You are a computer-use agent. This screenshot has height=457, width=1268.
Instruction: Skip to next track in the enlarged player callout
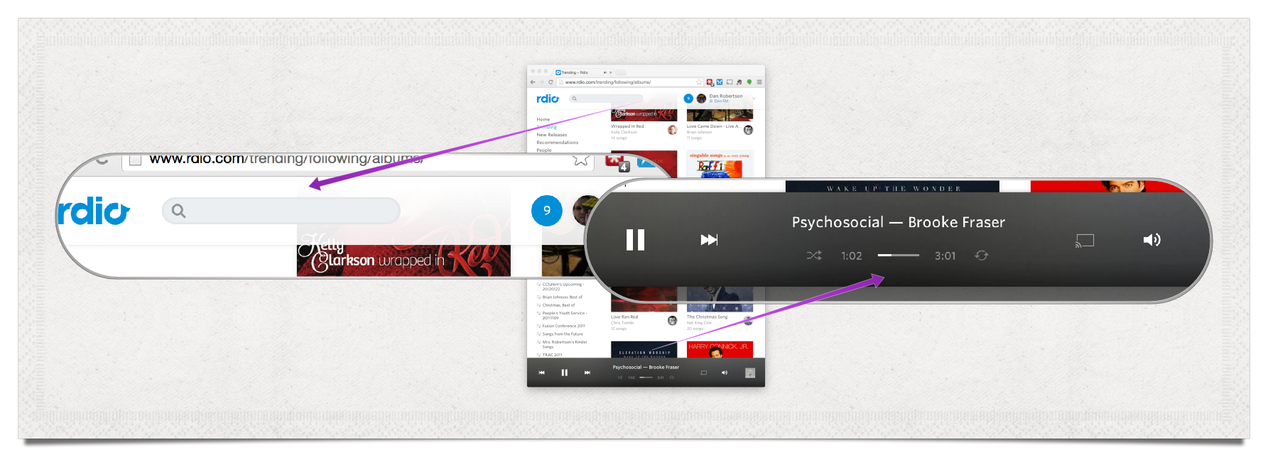pos(709,240)
